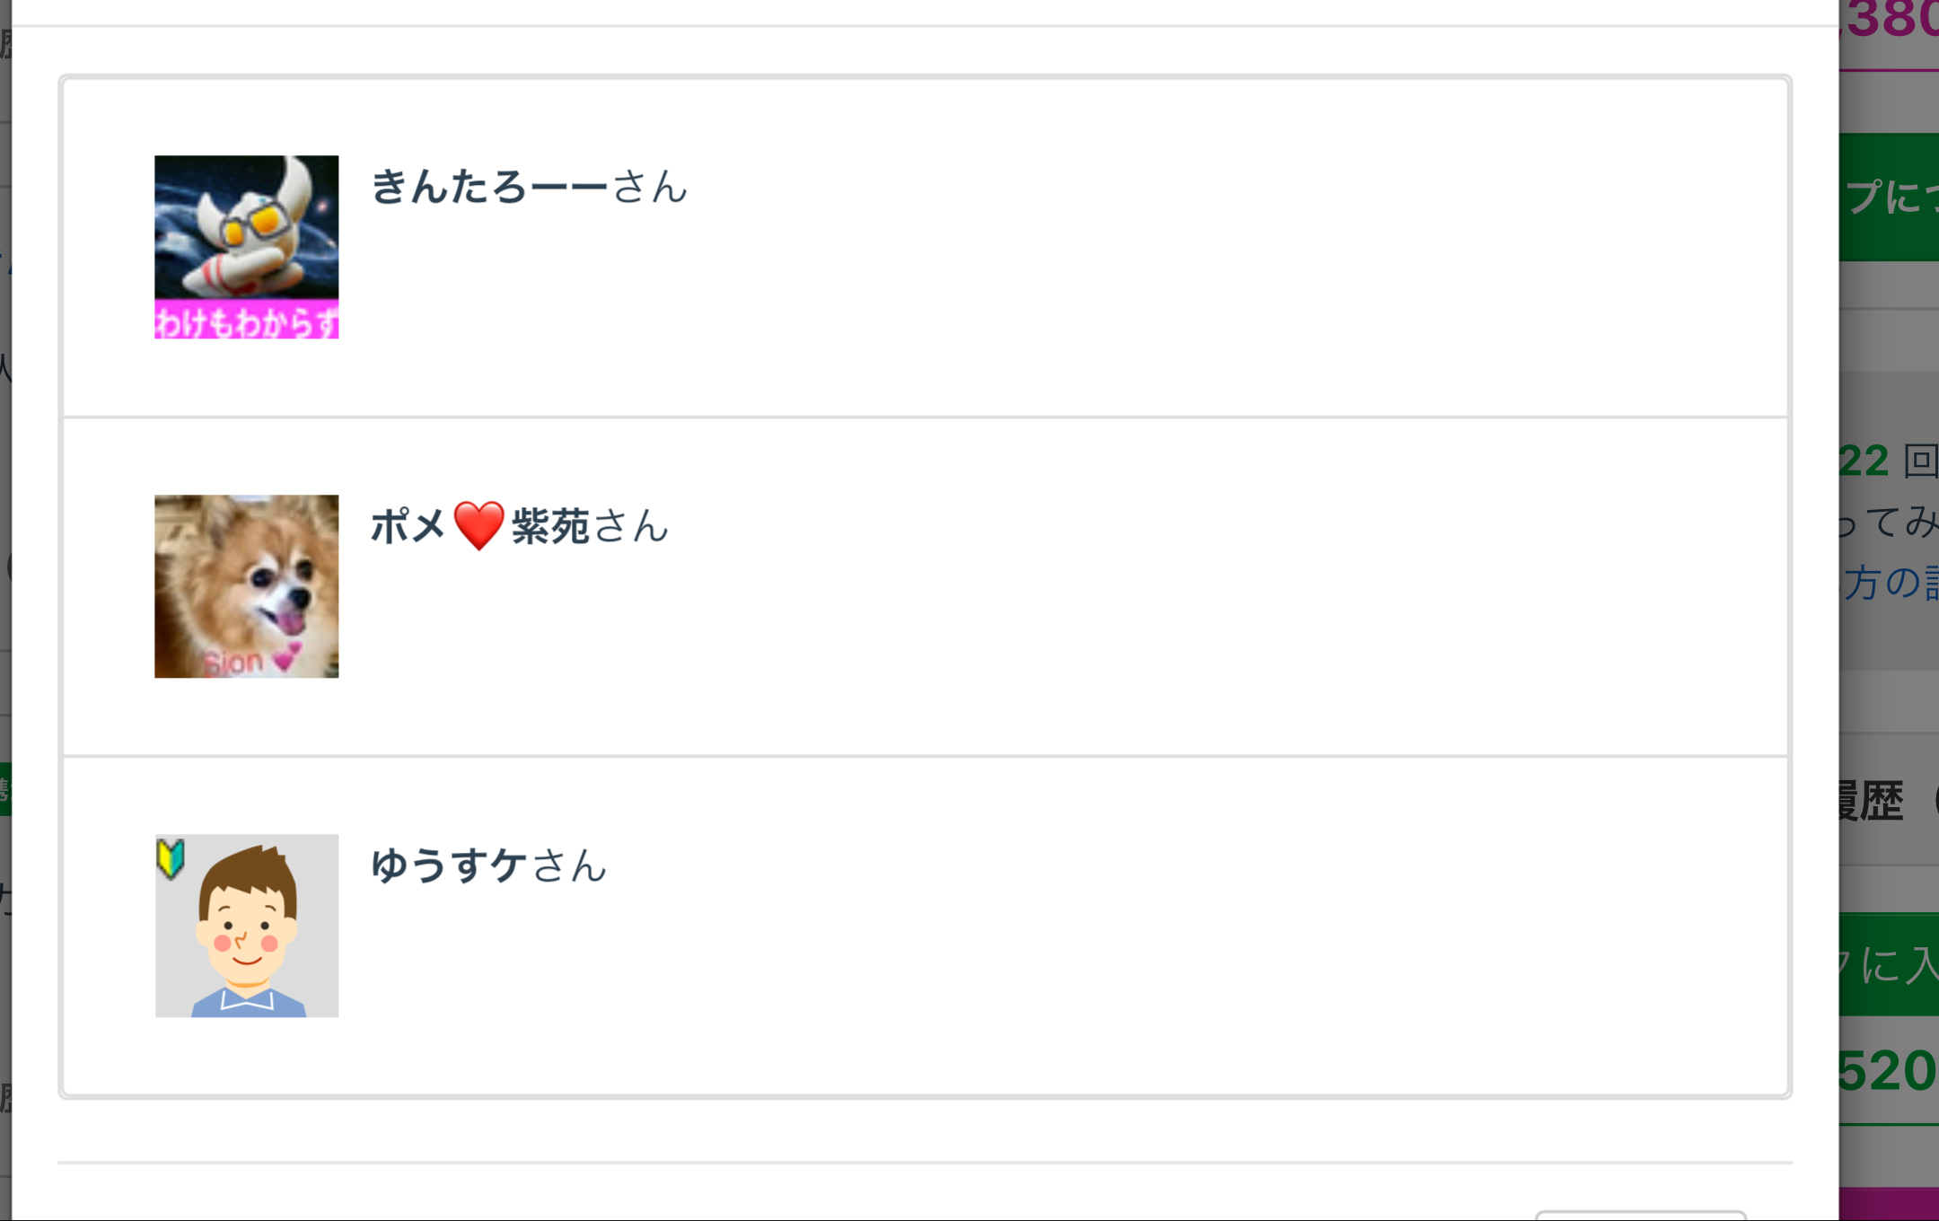
Task: Click the magenta 380 number at top right
Action: [1891, 22]
